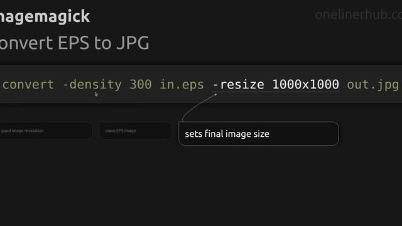Click the arrow pointing to -resize
The image size is (402, 226).
coord(198,107)
